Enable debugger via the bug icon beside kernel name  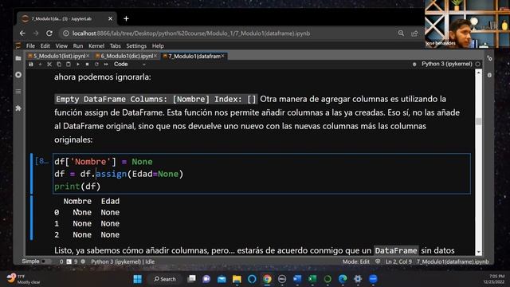414,65
